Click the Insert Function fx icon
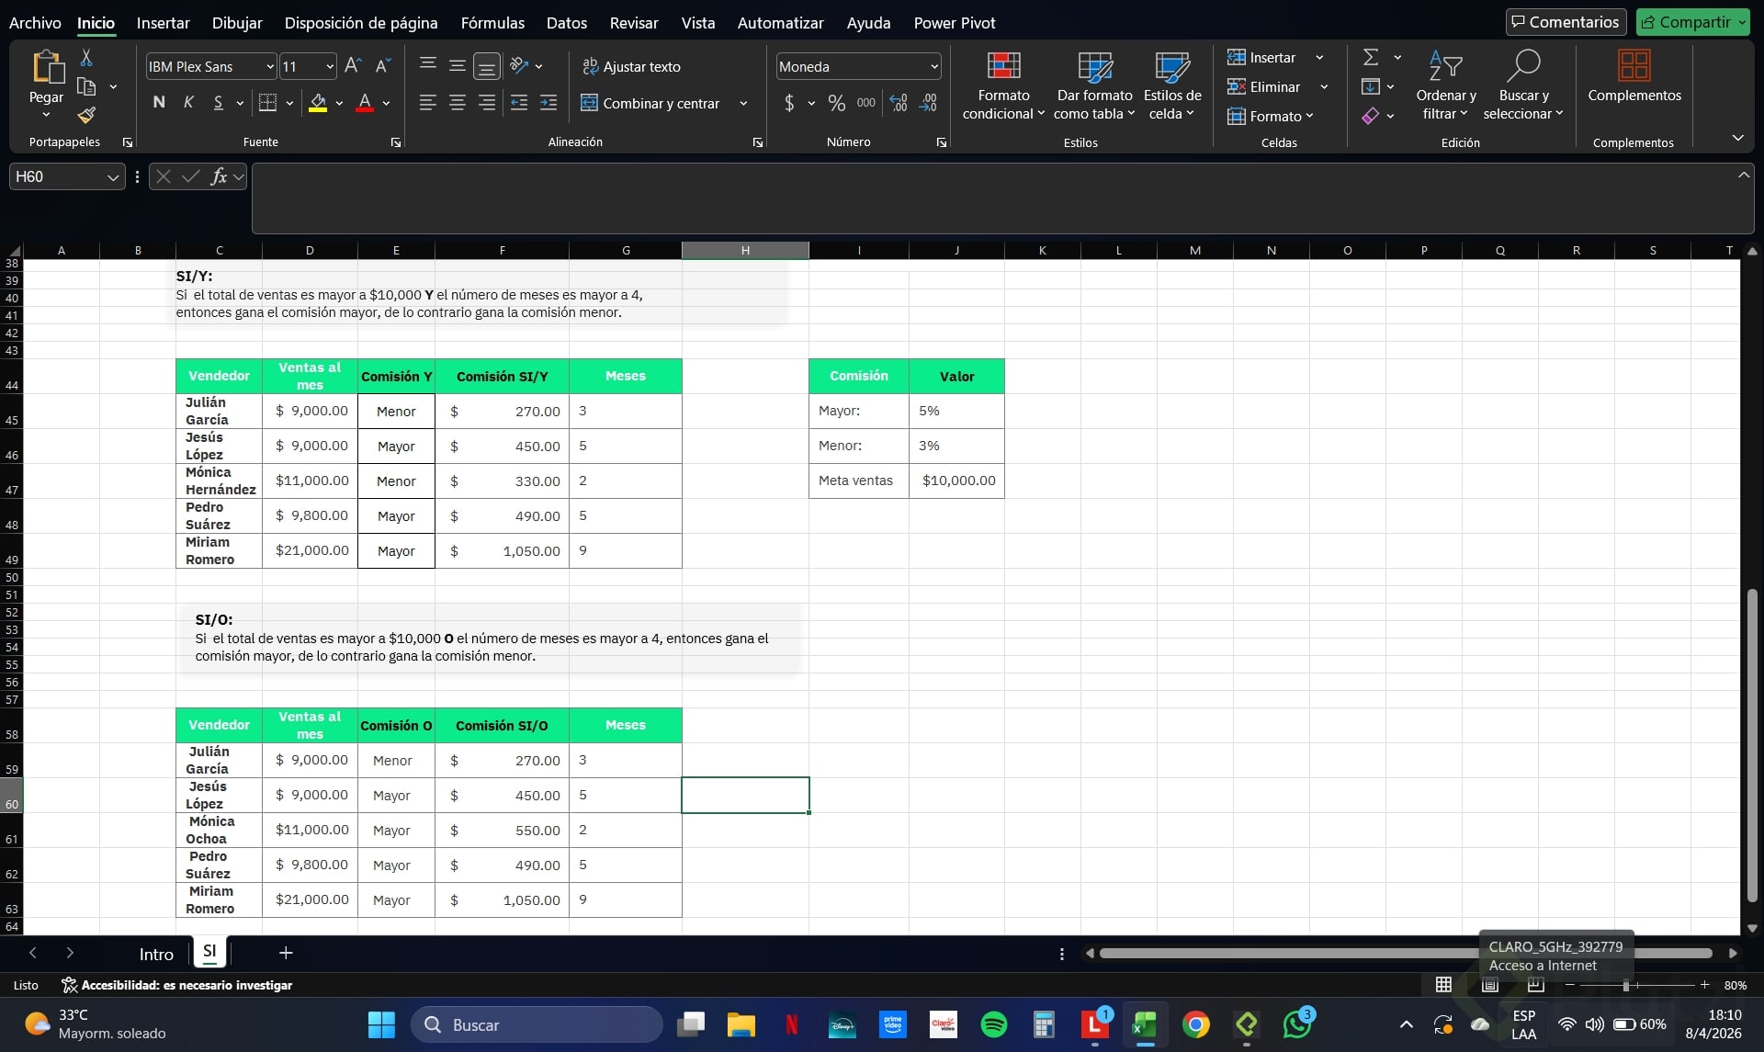Image resolution: width=1764 pixels, height=1052 pixels. click(x=219, y=176)
